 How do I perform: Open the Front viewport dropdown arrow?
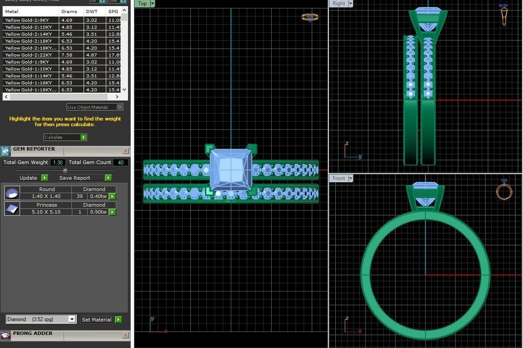coord(351,178)
